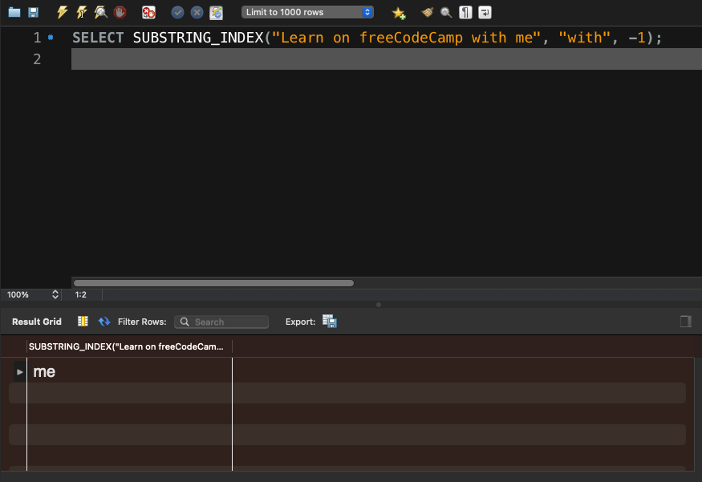This screenshot has height=482, width=702.
Task: Add query to favorites star icon
Action: pyautogui.click(x=398, y=13)
